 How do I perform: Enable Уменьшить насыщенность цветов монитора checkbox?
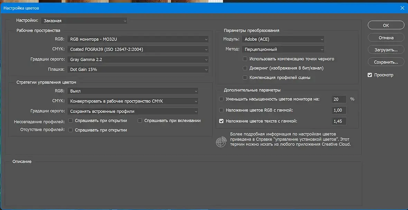pos(221,99)
